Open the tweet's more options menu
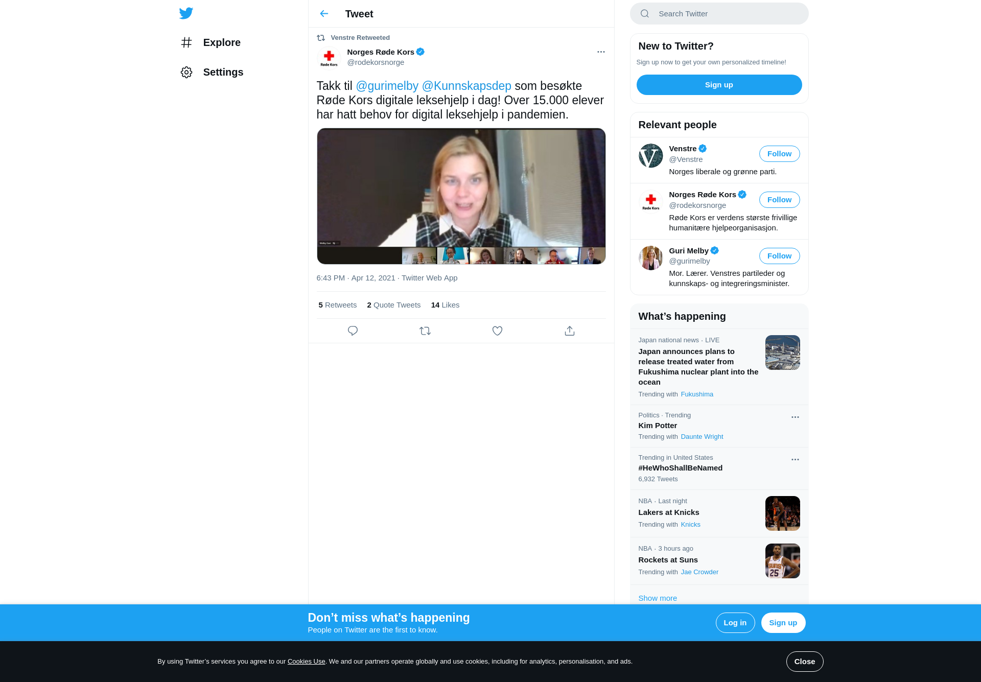Image resolution: width=981 pixels, height=682 pixels. [x=601, y=52]
